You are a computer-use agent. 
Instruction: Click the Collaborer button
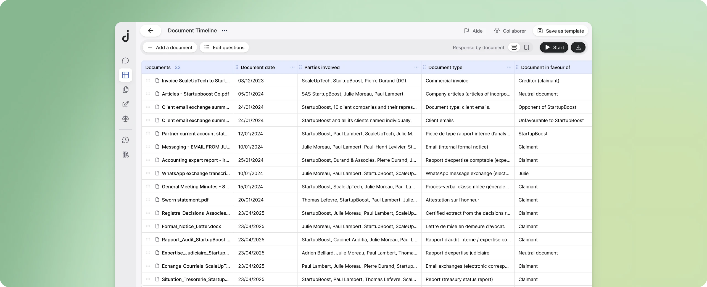[x=510, y=31]
